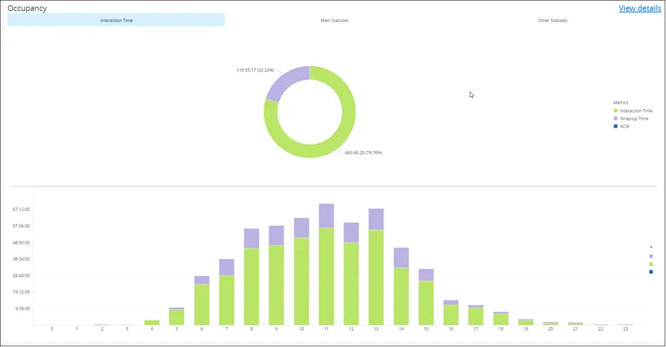This screenshot has height=347, width=666.
Task: Click purple segment of hour 13 bar
Action: coord(376,219)
